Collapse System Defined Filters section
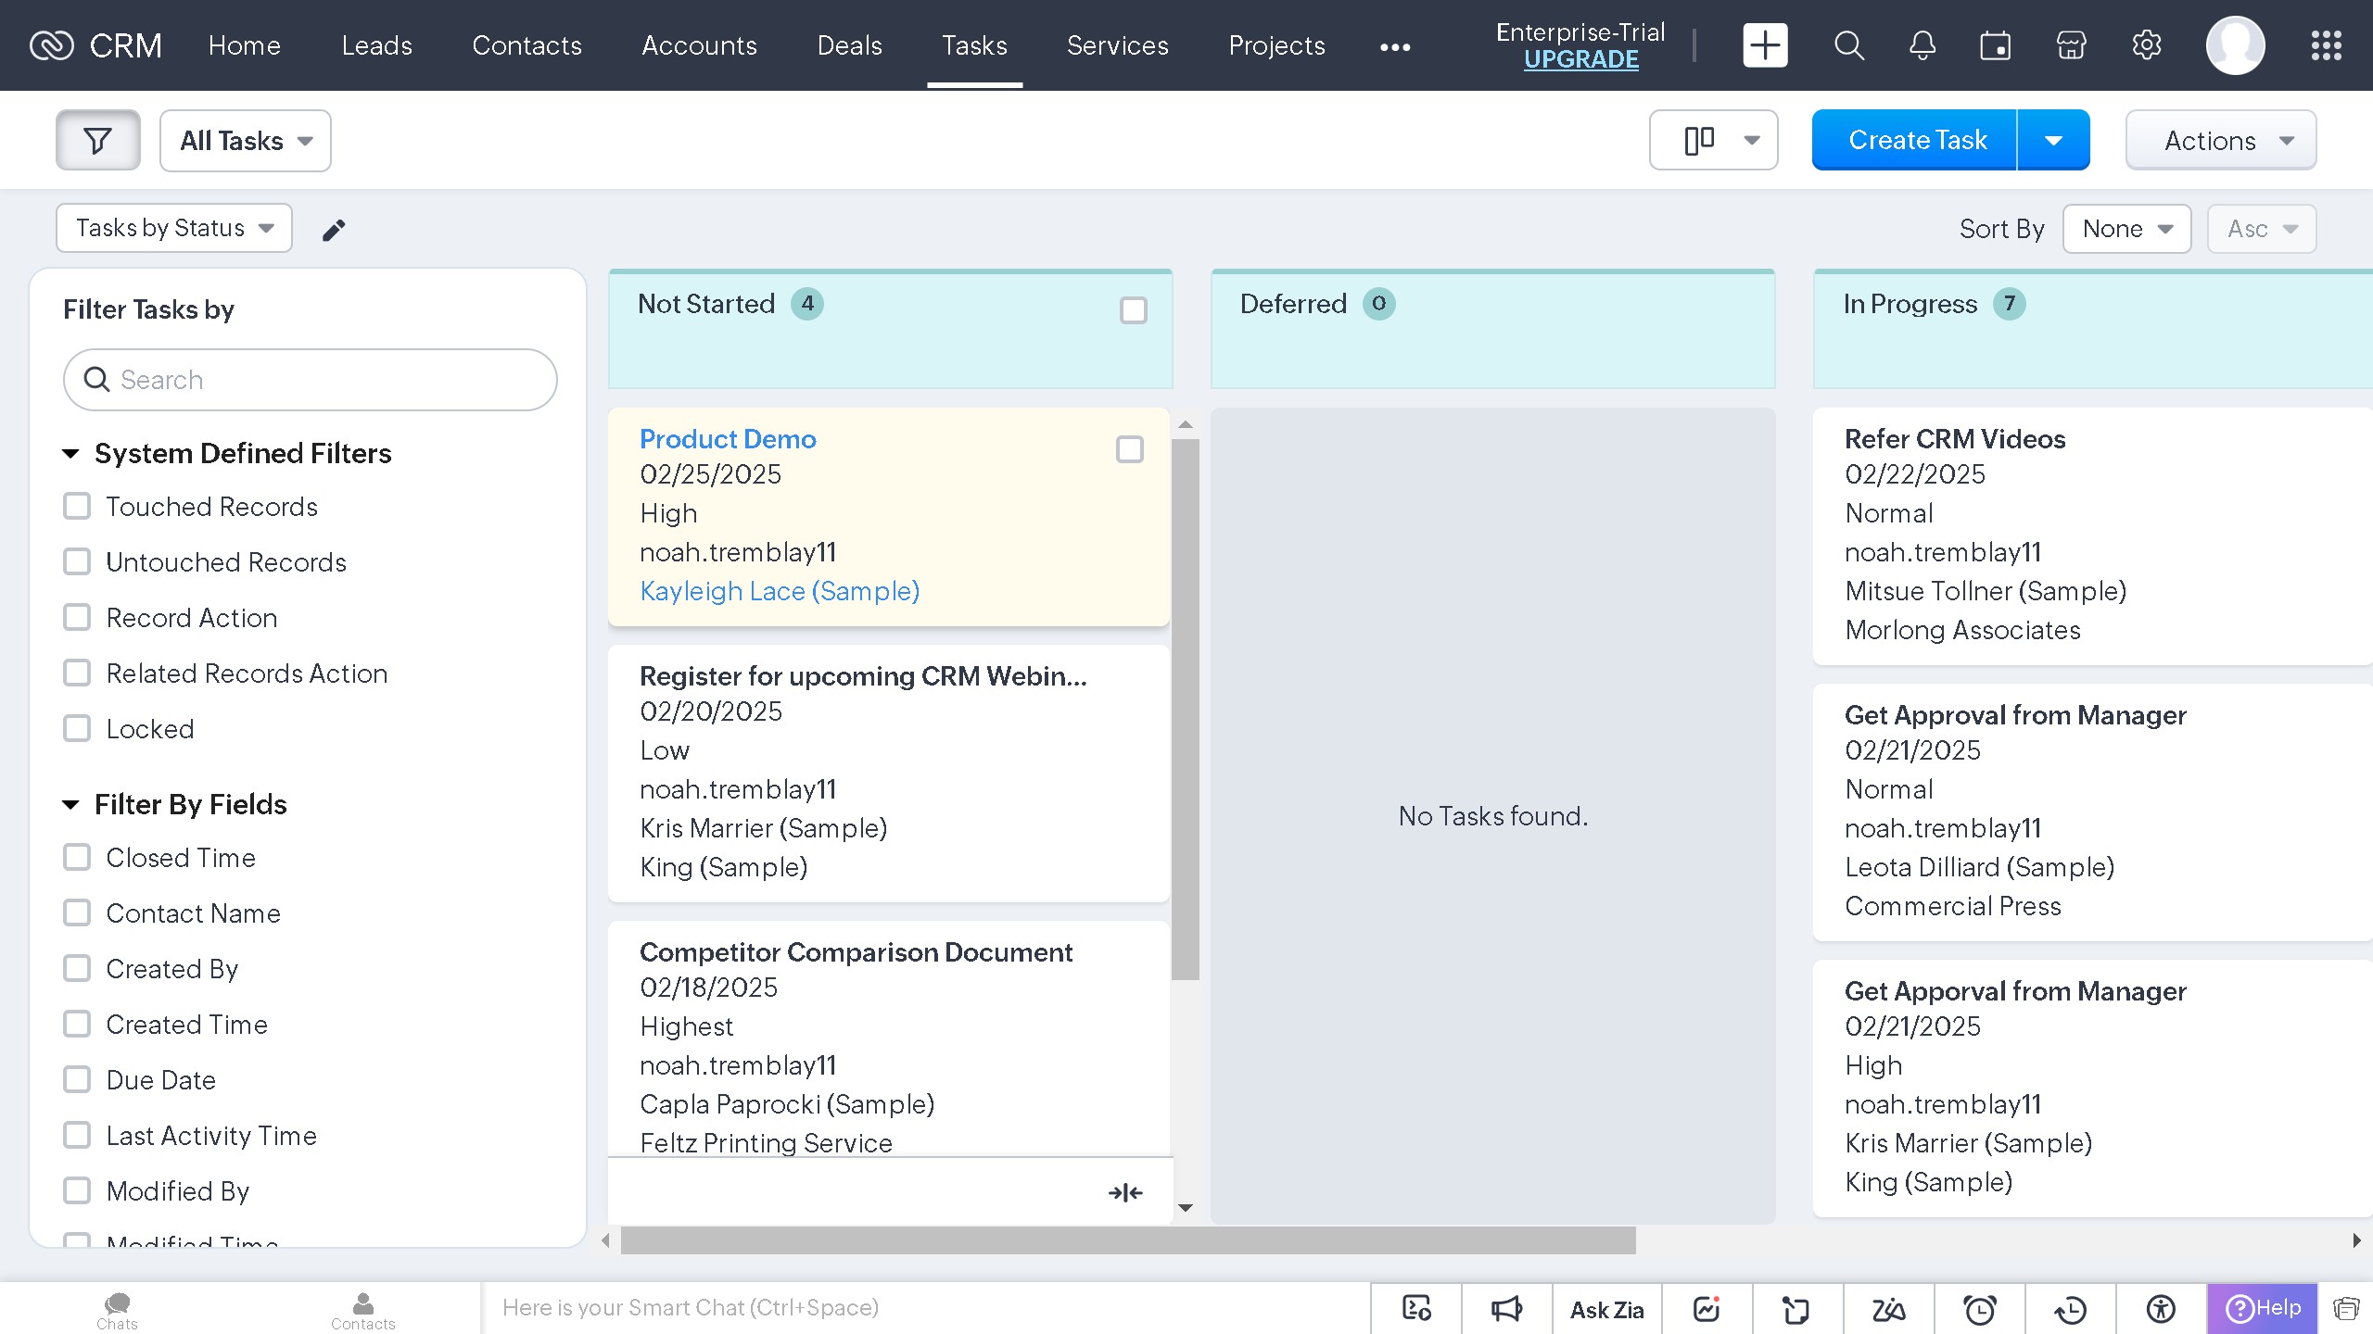 (x=70, y=453)
